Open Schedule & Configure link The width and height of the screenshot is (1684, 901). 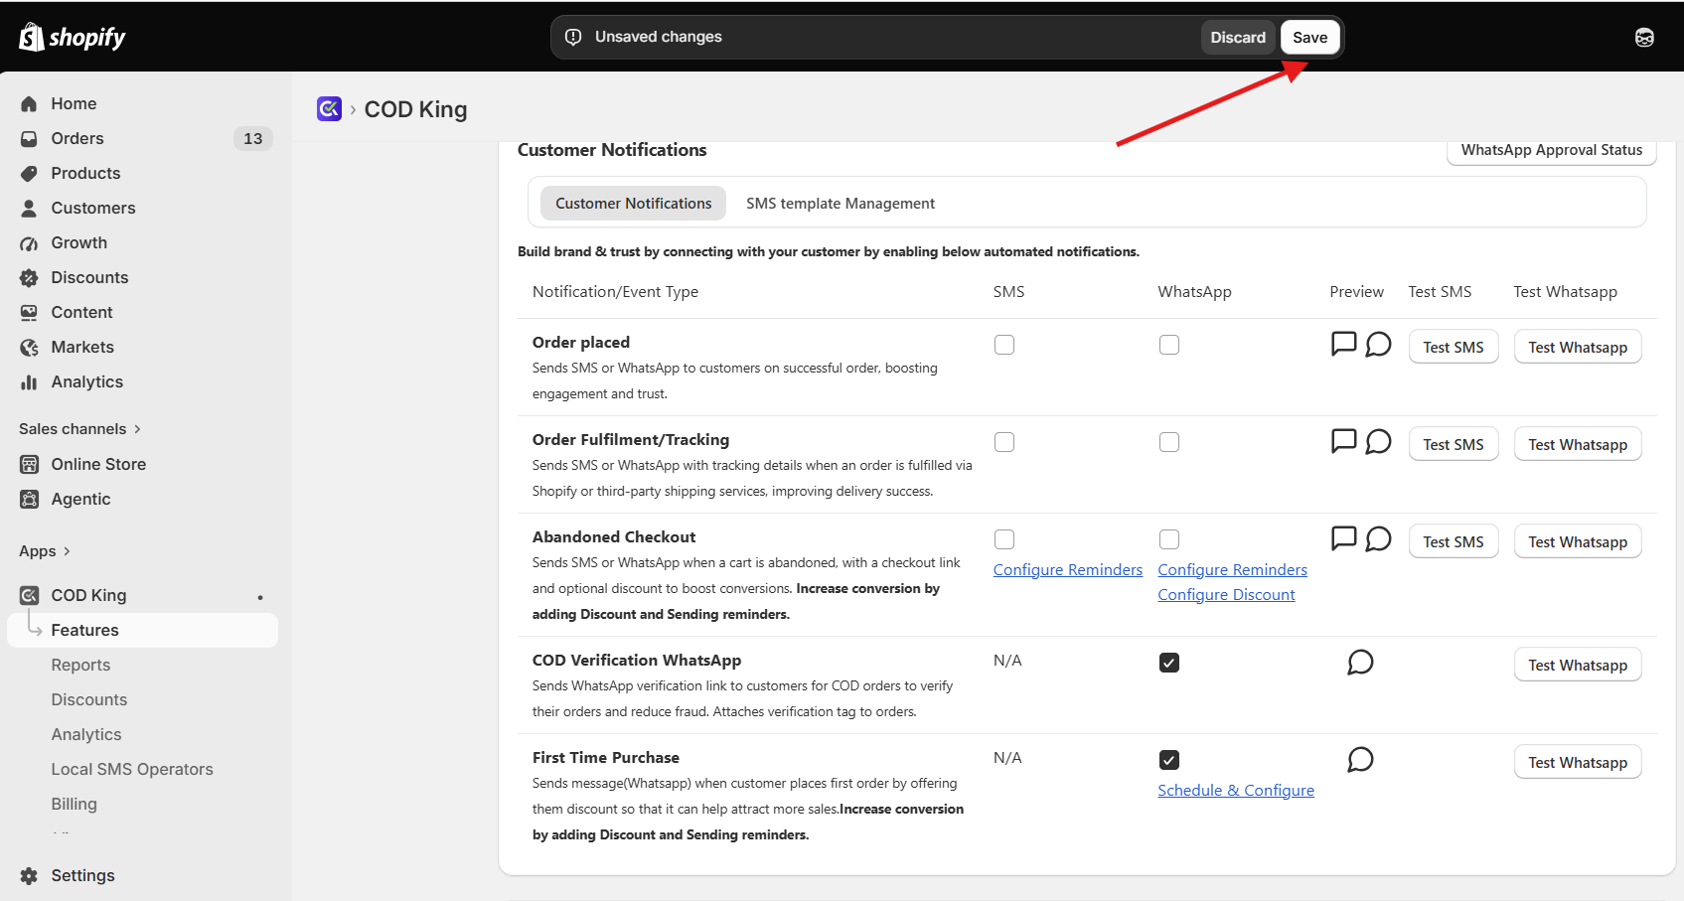tap(1236, 791)
